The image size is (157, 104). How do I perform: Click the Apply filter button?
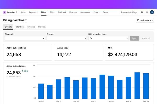click(135, 38)
